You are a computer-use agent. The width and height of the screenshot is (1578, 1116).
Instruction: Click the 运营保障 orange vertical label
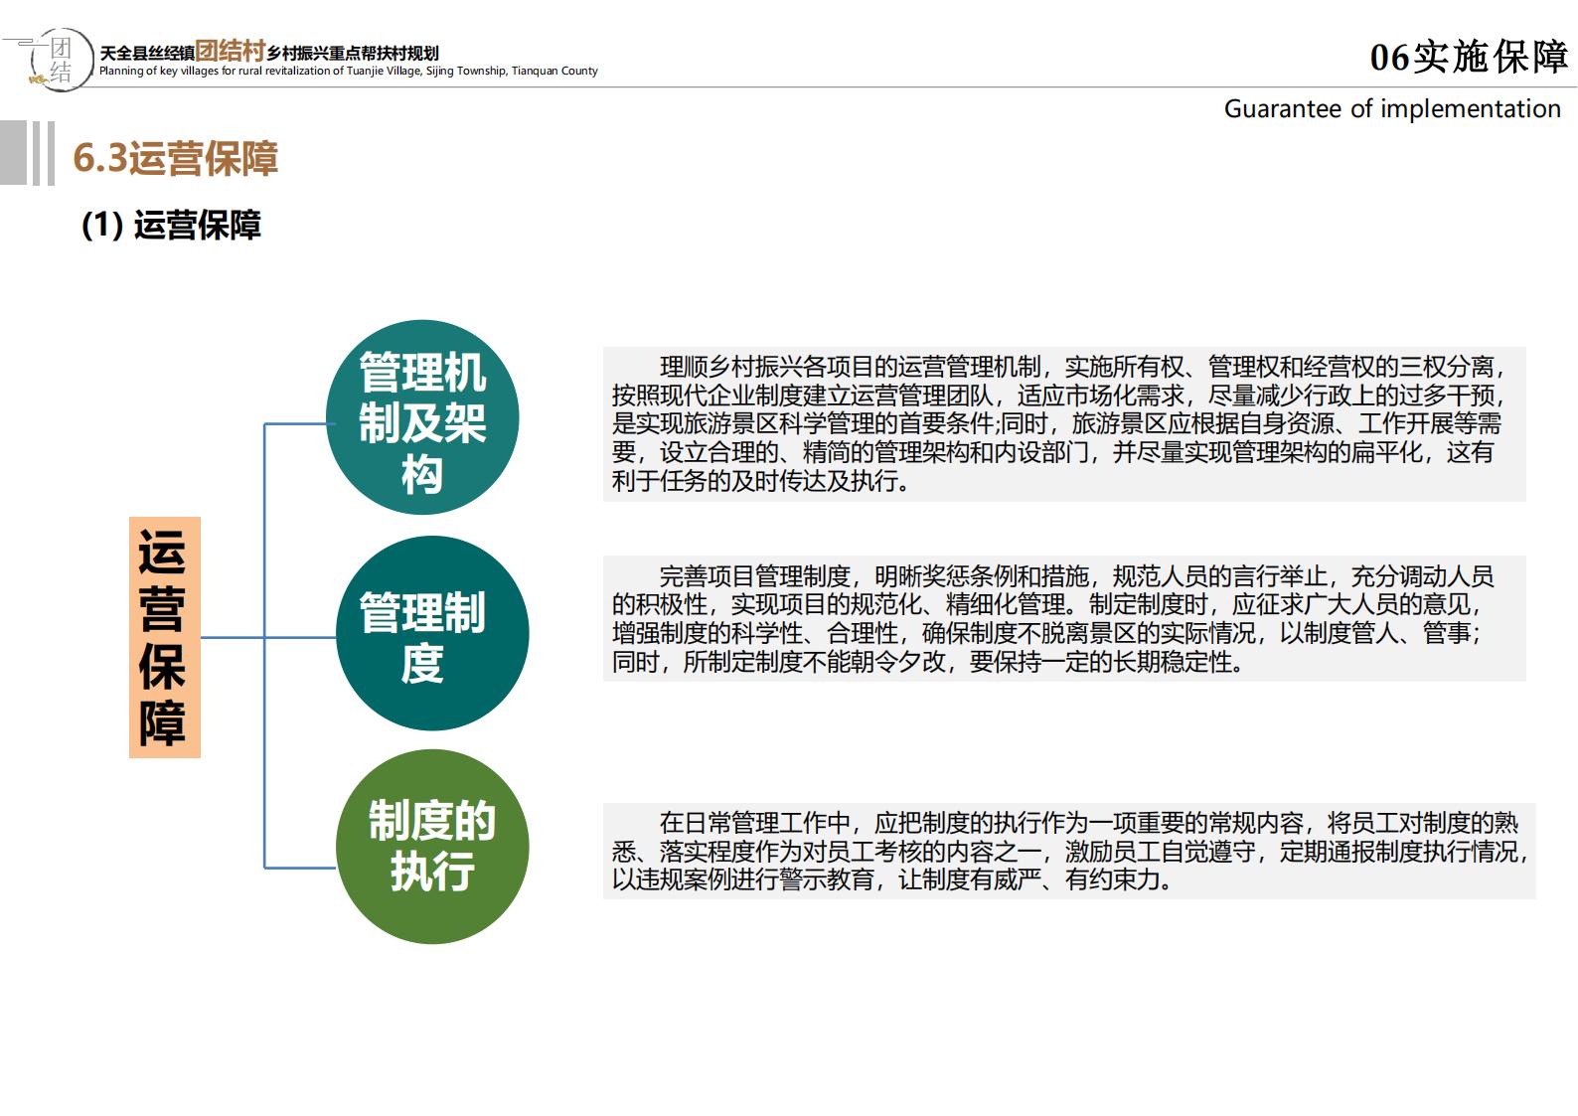click(165, 637)
